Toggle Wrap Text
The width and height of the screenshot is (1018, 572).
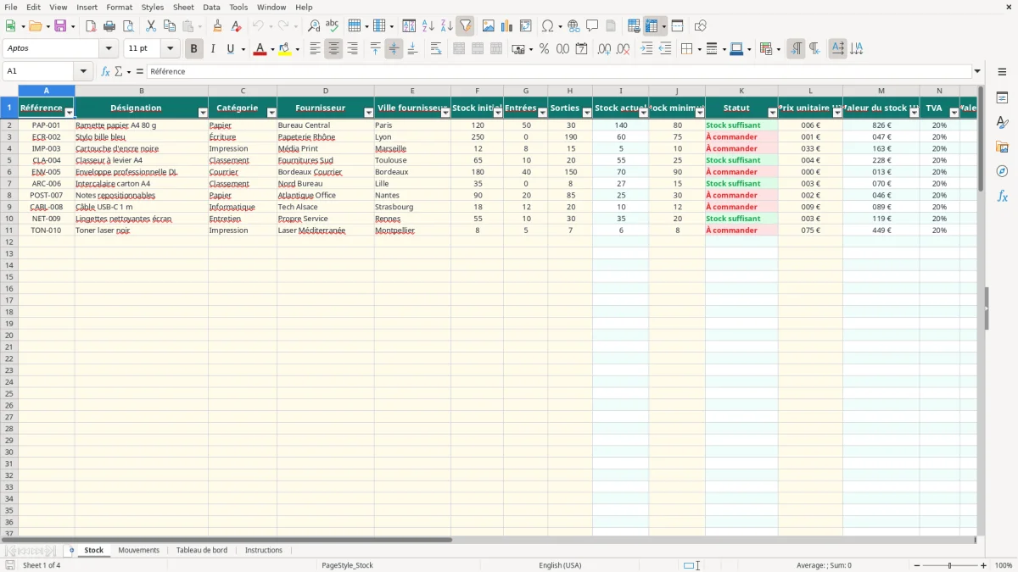coord(436,49)
